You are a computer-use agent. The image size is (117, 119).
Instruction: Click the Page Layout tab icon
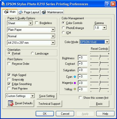point(20,12)
